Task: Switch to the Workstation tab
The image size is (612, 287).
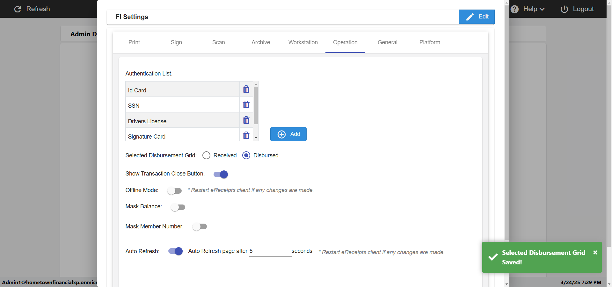Action: coord(303,42)
